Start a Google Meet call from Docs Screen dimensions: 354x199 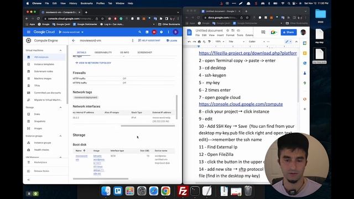coord(274,32)
